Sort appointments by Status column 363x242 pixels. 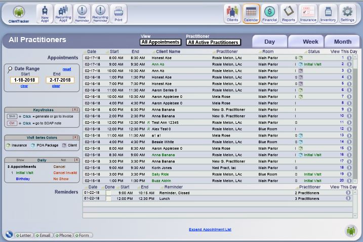click(314, 52)
